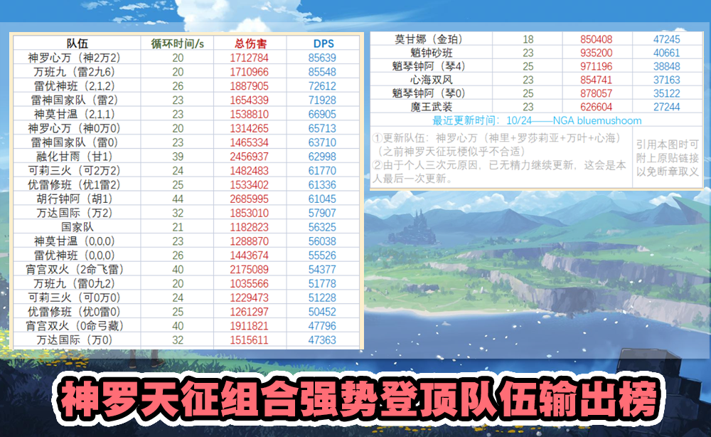The image size is (711, 437).
Task: Click the note 引用本图时可附上原贴链接
Action: coord(668,158)
